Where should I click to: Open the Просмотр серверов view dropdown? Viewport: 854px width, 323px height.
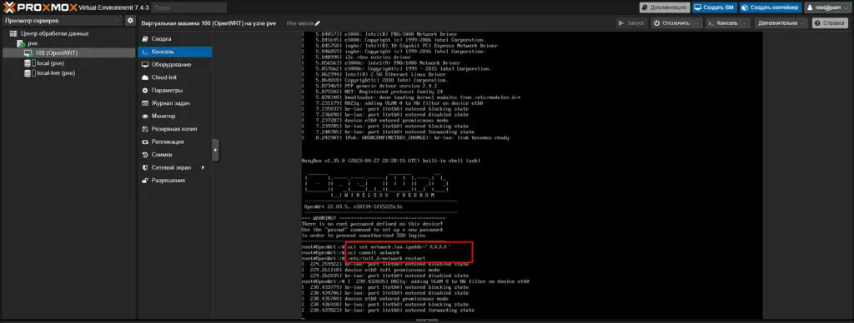coord(62,21)
